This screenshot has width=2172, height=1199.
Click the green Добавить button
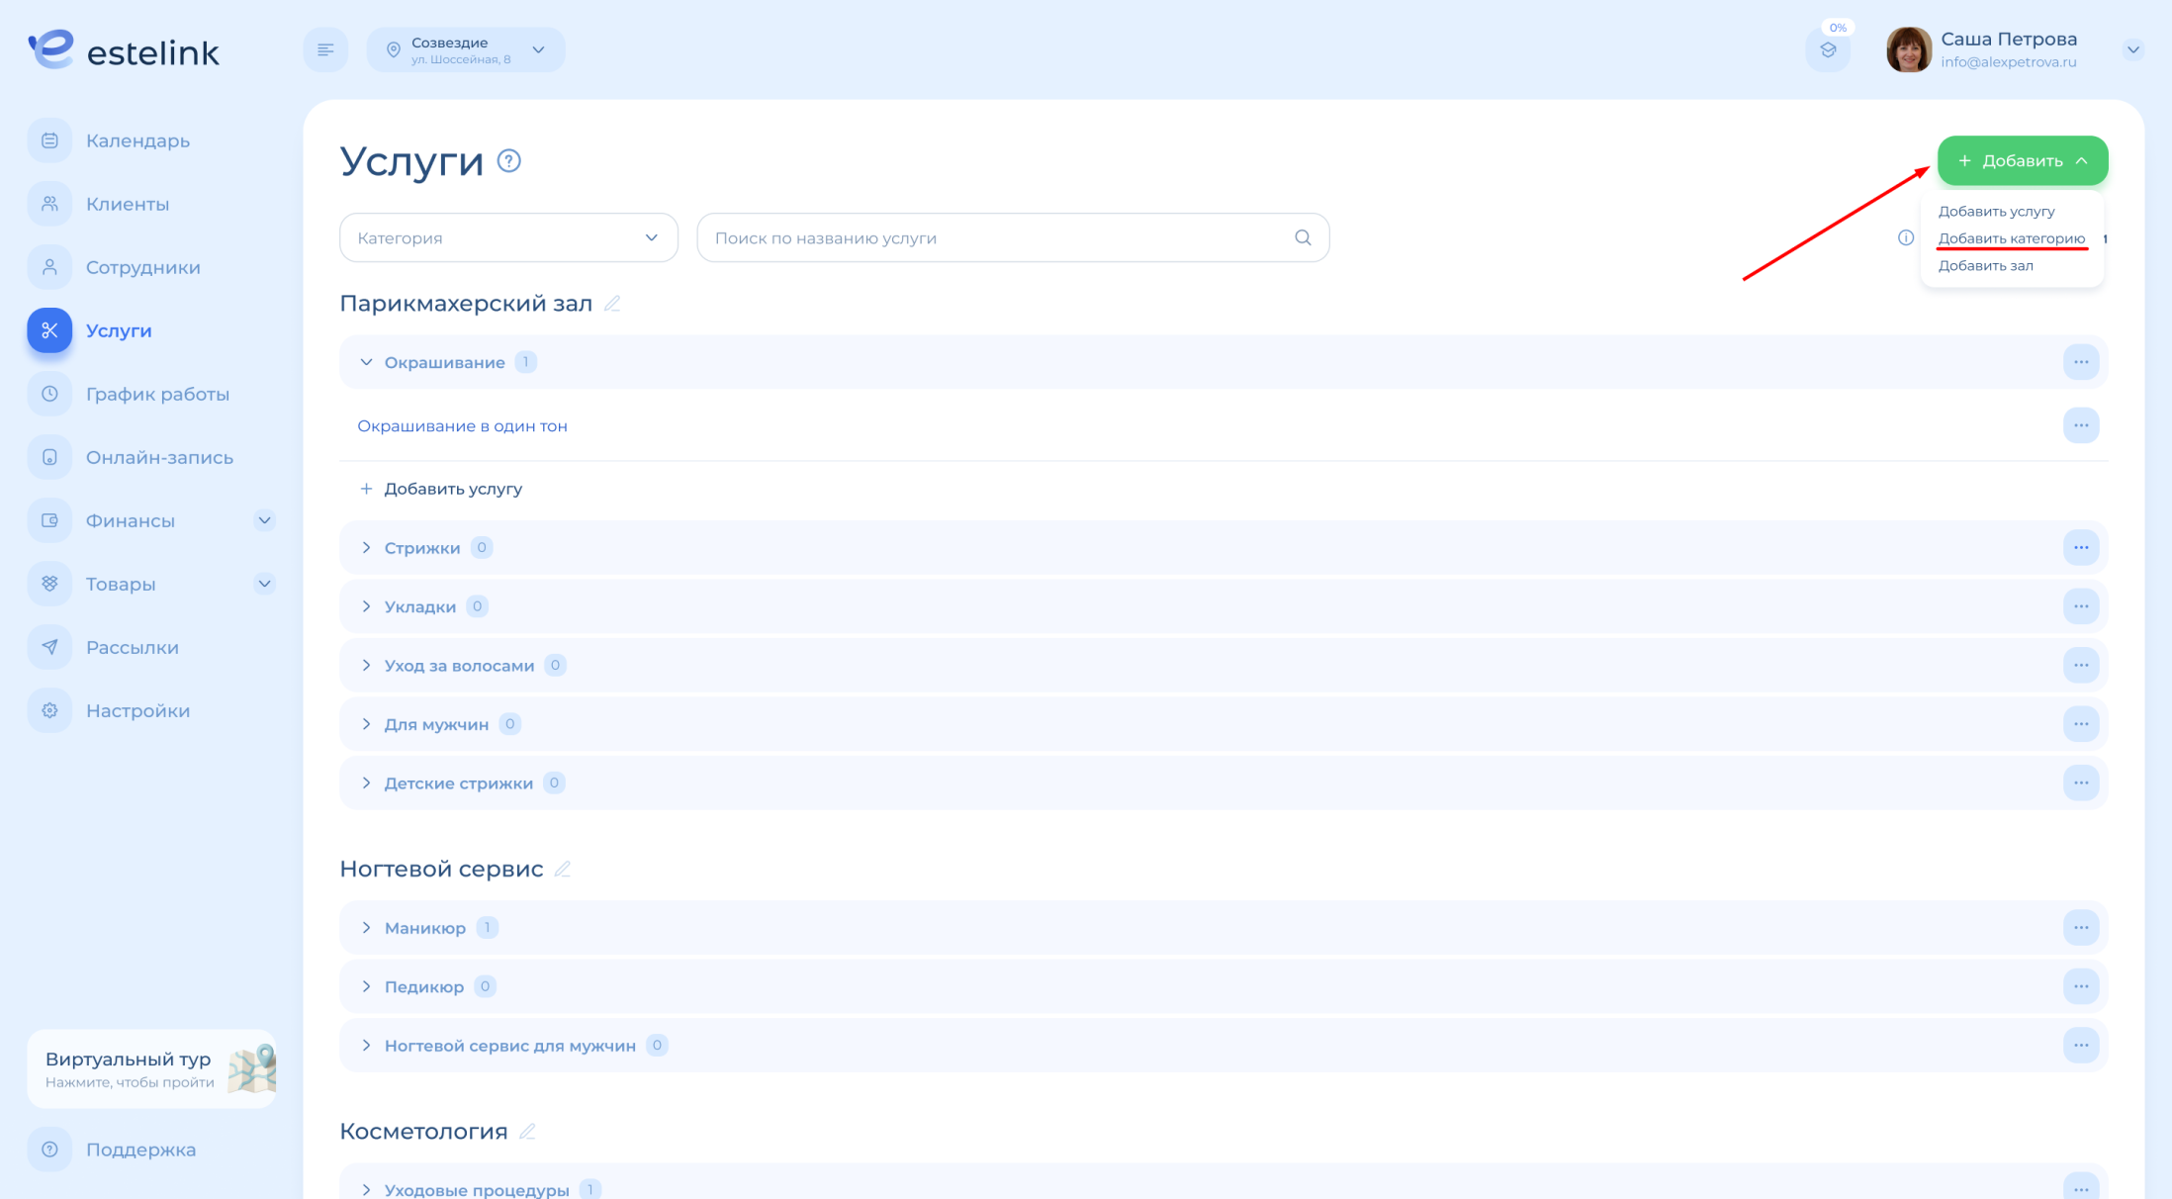click(2023, 160)
